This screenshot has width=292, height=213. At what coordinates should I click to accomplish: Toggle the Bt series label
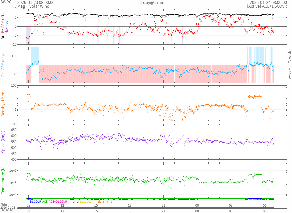point(3,38)
